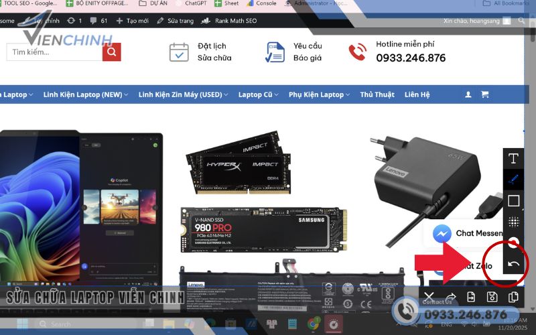Click the Lenovo laptop battery image
The height and width of the screenshot is (335, 536).
292,285
